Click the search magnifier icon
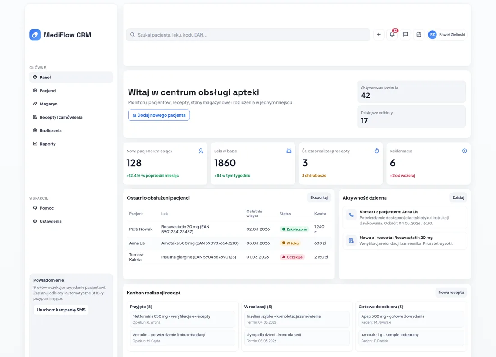Image resolution: width=496 pixels, height=357 pixels. pyautogui.click(x=133, y=35)
